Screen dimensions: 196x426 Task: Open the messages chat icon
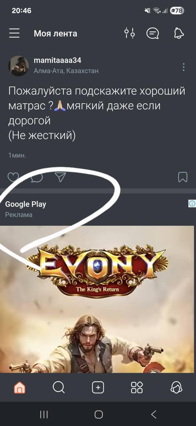tap(153, 33)
